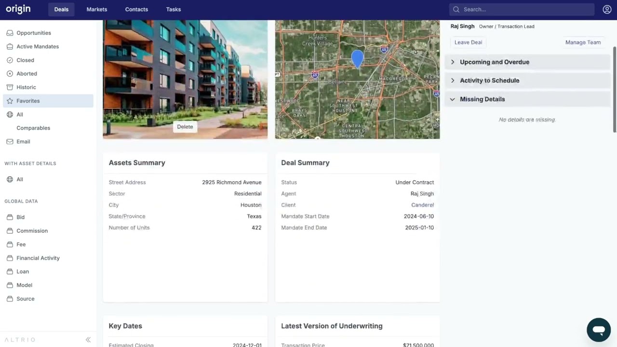Click the apartment building photo
The width and height of the screenshot is (617, 347).
pyautogui.click(x=185, y=80)
